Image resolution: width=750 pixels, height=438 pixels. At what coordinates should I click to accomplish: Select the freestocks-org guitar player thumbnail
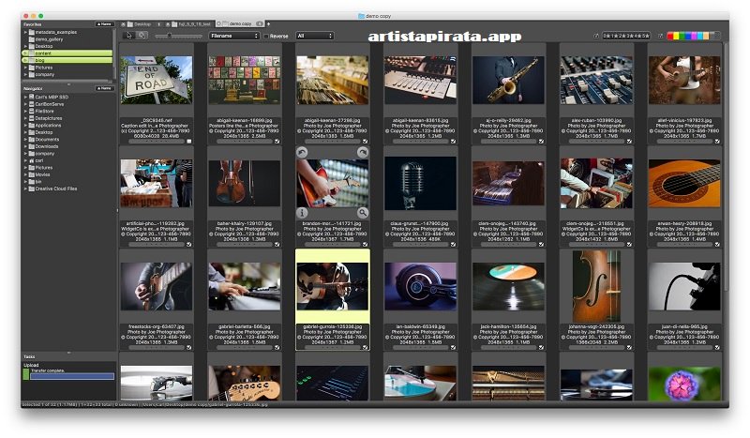click(x=157, y=286)
